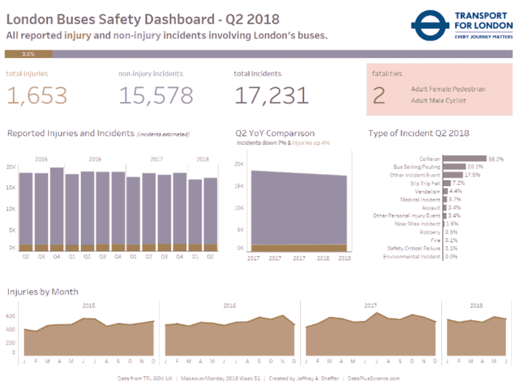Click the MakeoverMonday 2018 Week 51 text

click(221, 378)
